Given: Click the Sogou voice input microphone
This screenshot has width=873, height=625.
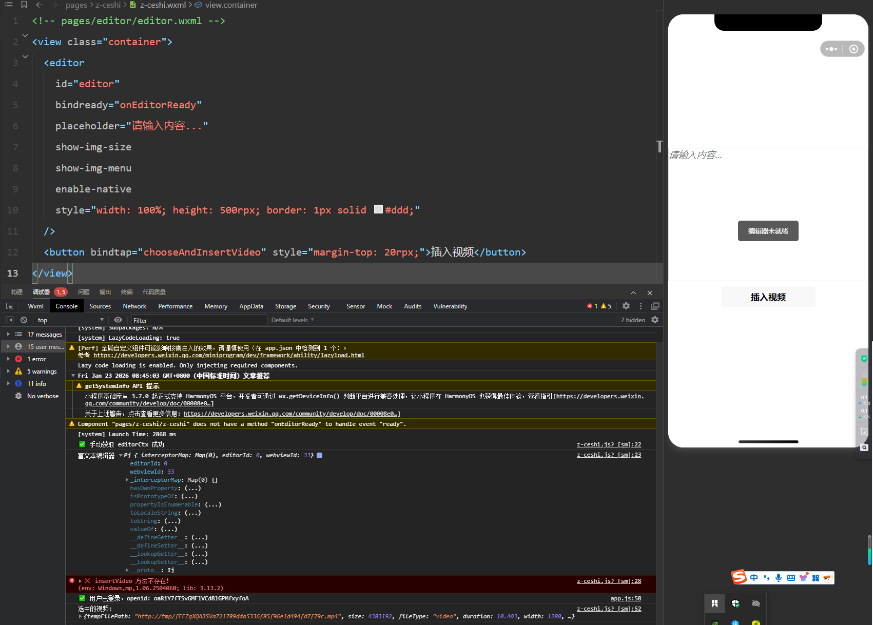Looking at the screenshot, I should coord(779,578).
